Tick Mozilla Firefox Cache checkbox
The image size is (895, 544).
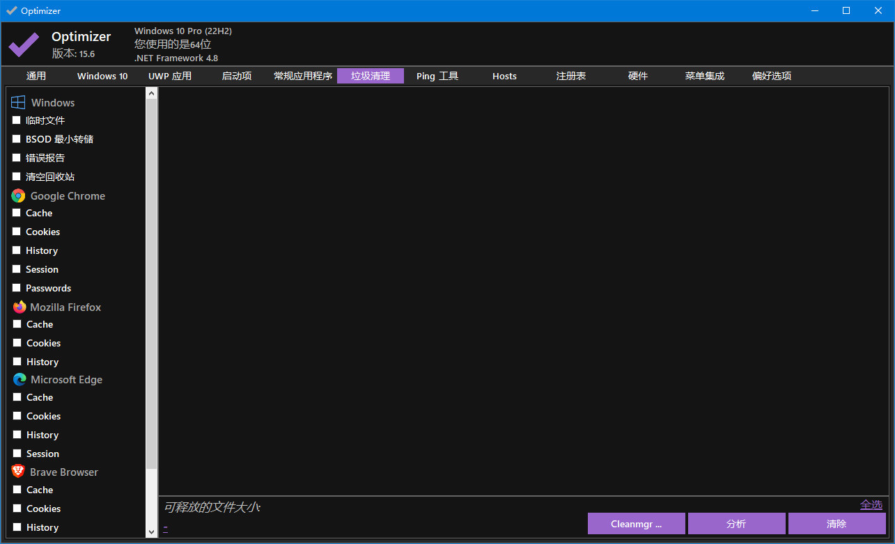click(x=17, y=323)
